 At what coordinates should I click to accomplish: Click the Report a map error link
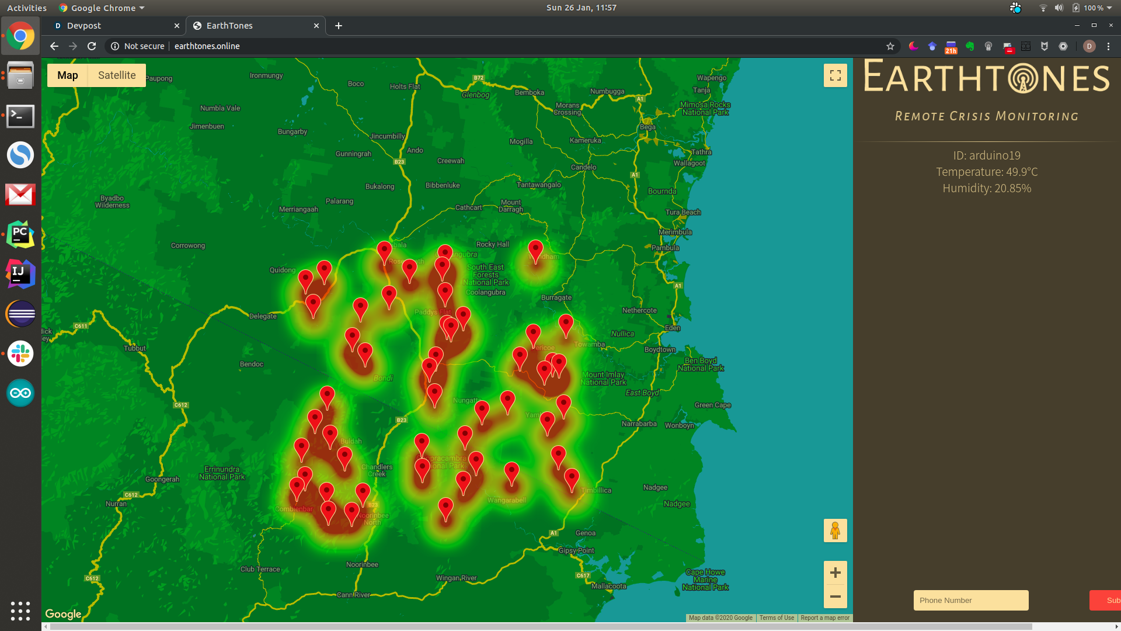pyautogui.click(x=824, y=618)
